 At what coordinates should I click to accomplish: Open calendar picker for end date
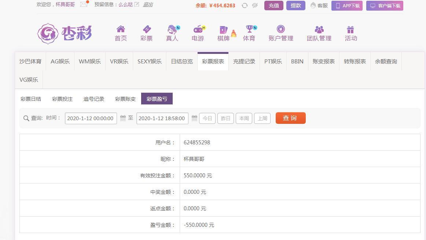pos(194,118)
